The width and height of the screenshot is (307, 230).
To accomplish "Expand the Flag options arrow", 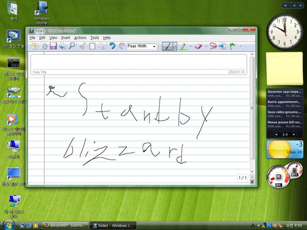I will point(240,46).
